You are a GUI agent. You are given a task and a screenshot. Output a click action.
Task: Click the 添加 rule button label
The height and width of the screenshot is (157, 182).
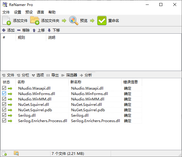pos(11,30)
